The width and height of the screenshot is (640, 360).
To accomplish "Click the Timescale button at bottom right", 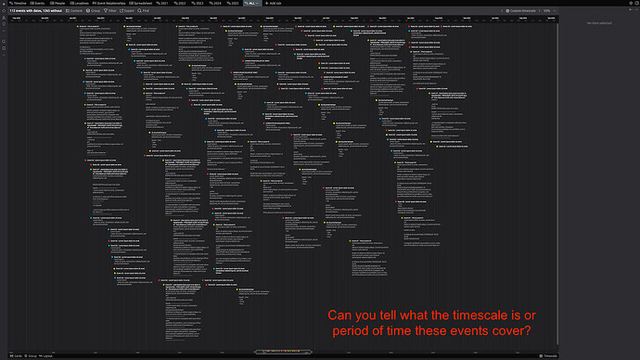I will (548, 356).
